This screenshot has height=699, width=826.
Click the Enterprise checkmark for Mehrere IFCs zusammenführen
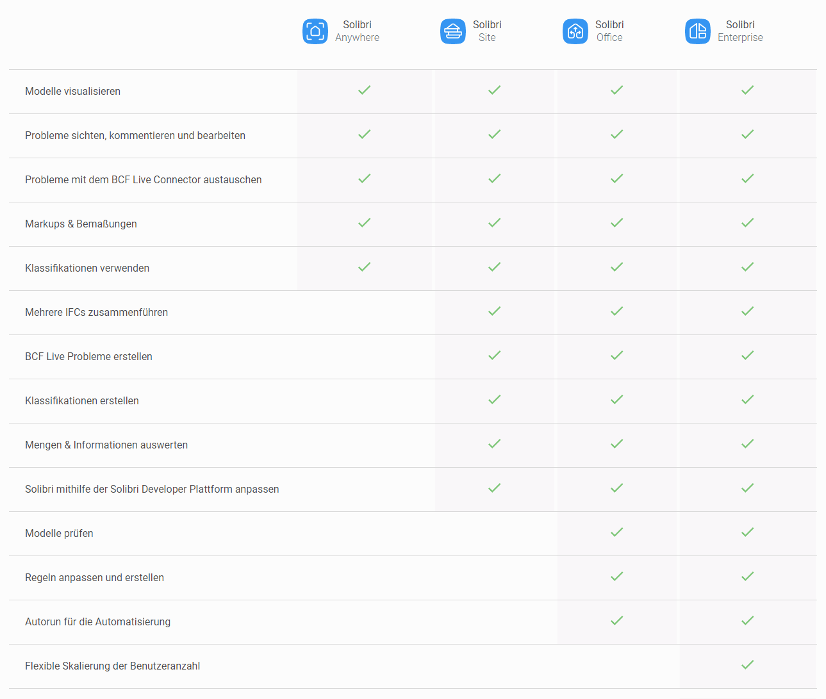[x=748, y=311]
